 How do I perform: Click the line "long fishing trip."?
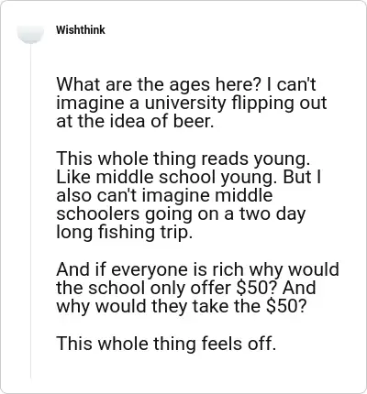tap(125, 232)
